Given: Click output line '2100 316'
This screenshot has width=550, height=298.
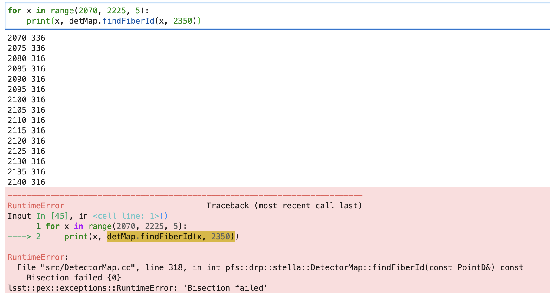Looking at the screenshot, I should [x=26, y=100].
